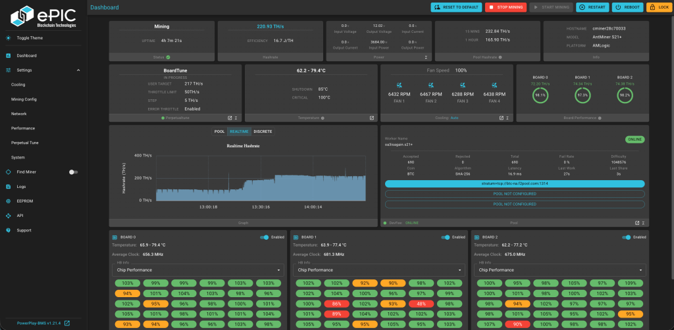Open Support via the question mark icon
The image size is (674, 330).
point(8,230)
